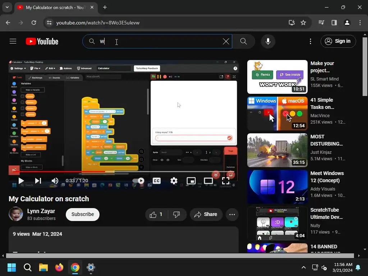Open more actions ellipsis below video

click(232, 214)
